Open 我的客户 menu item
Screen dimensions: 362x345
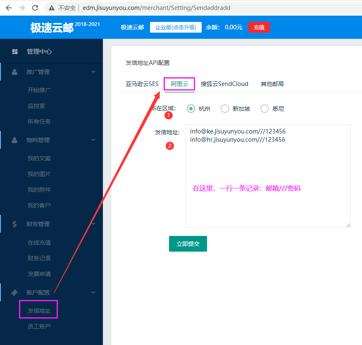(39, 205)
